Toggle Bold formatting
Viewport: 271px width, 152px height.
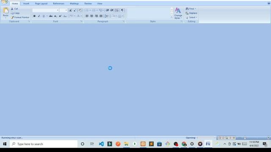click(34, 16)
